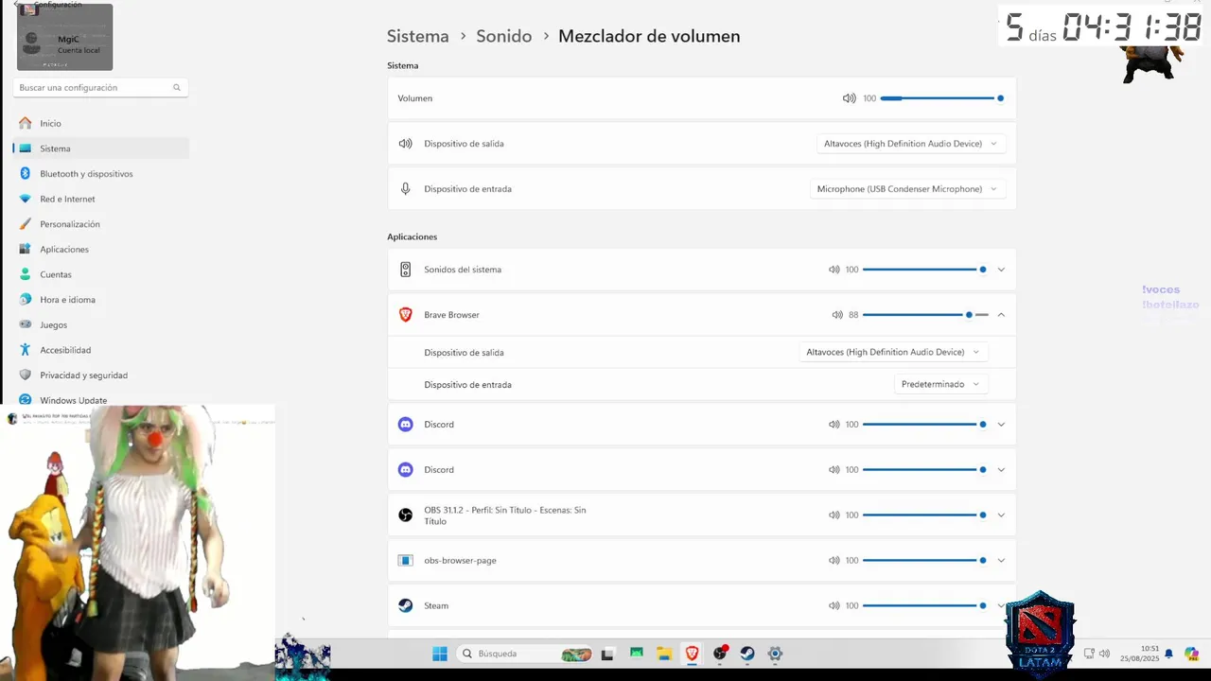Expand the Discord row just above OBS

[x=1001, y=470]
